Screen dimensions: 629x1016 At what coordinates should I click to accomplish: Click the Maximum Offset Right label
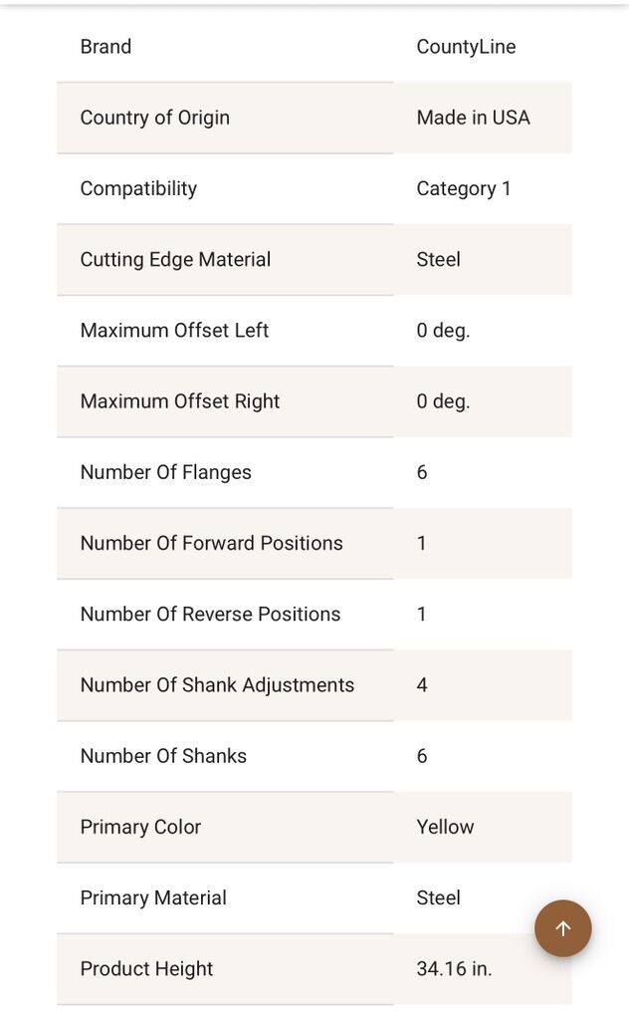point(180,401)
